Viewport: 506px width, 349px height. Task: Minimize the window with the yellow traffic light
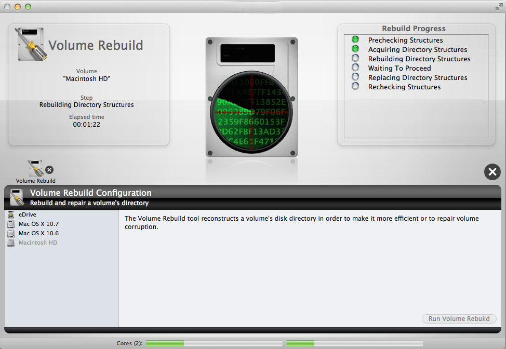tap(18, 7)
